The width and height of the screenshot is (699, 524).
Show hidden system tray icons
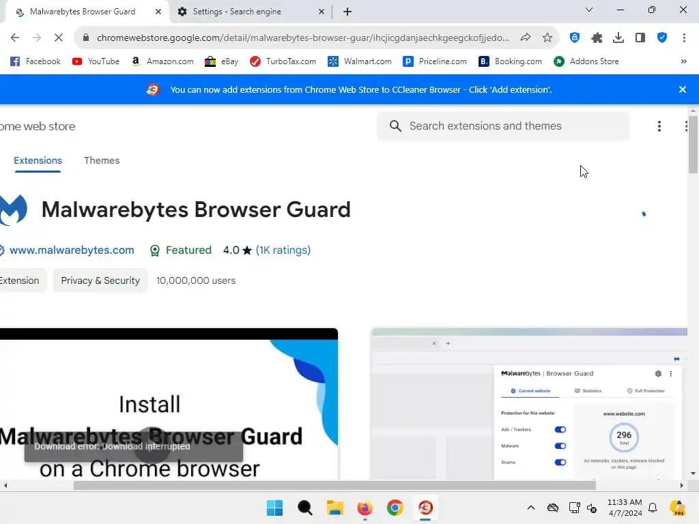(531, 508)
